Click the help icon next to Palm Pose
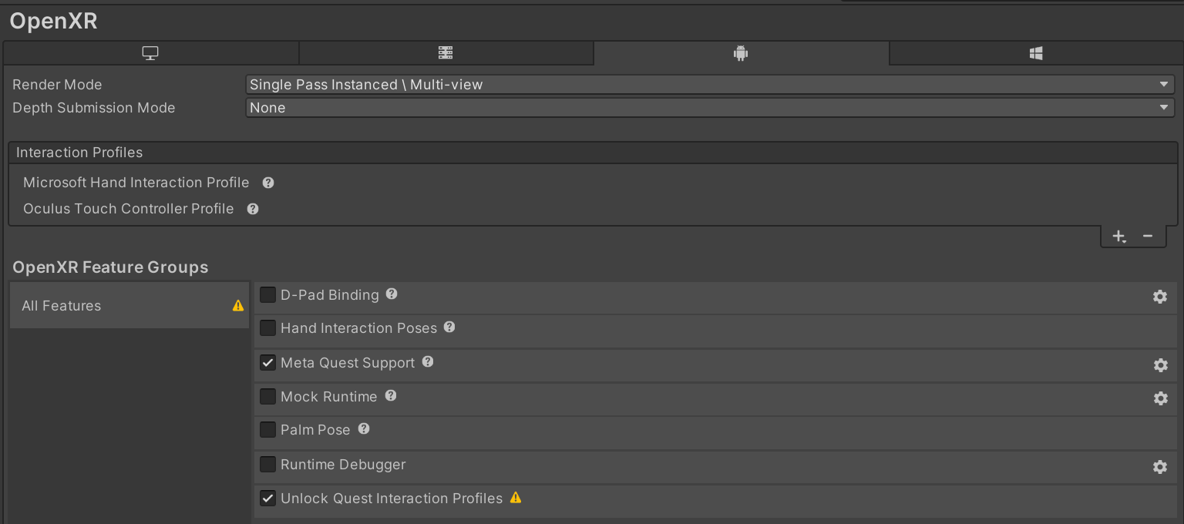Image resolution: width=1184 pixels, height=524 pixels. [363, 429]
